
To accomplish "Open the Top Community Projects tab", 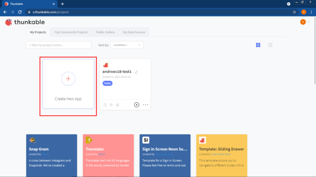I will pos(71,32).
